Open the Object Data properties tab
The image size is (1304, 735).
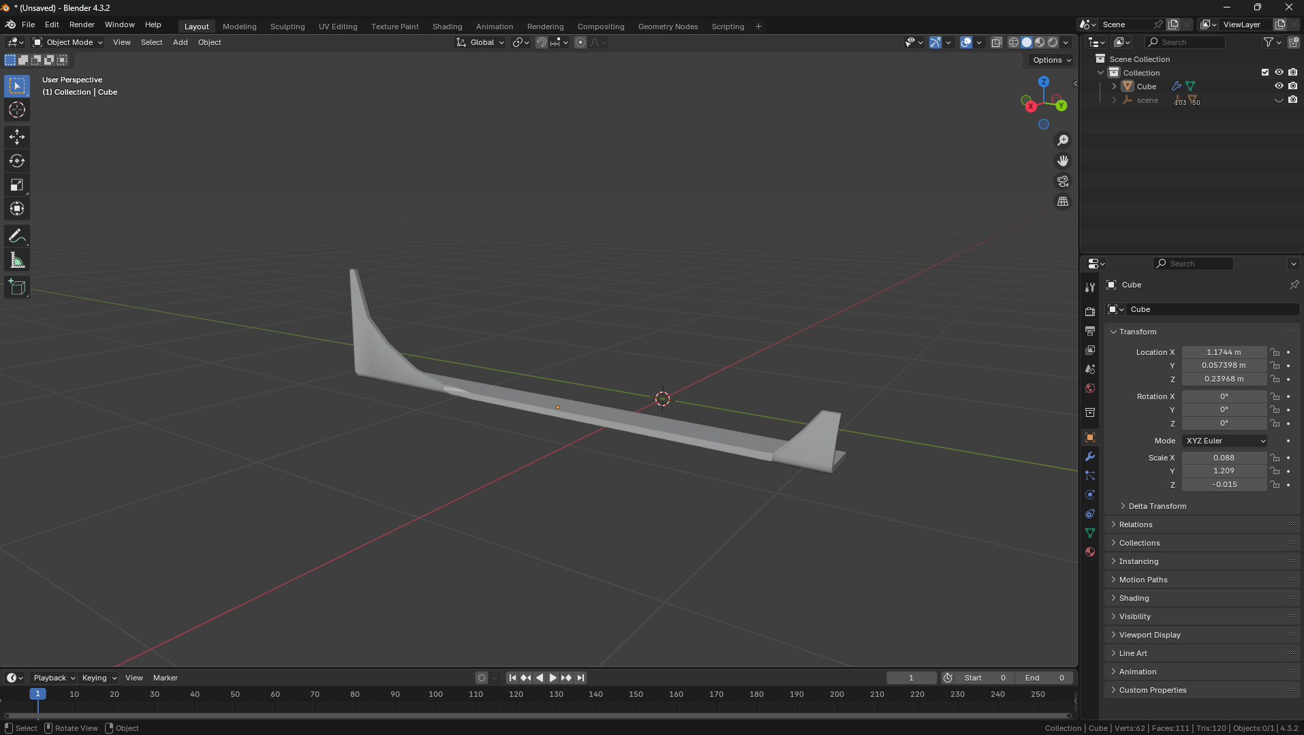(1090, 533)
